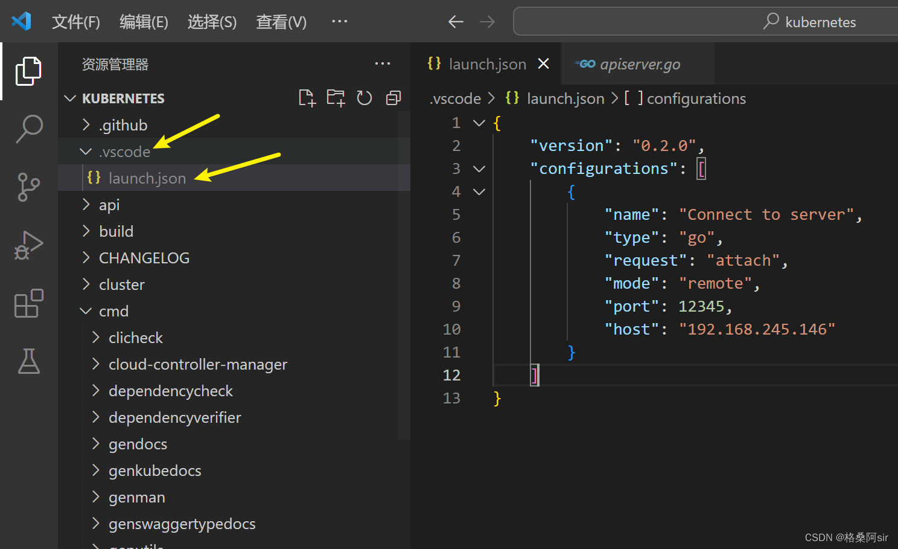Open the 编辑(E) menu
Image resolution: width=898 pixels, height=549 pixels.
point(144,22)
